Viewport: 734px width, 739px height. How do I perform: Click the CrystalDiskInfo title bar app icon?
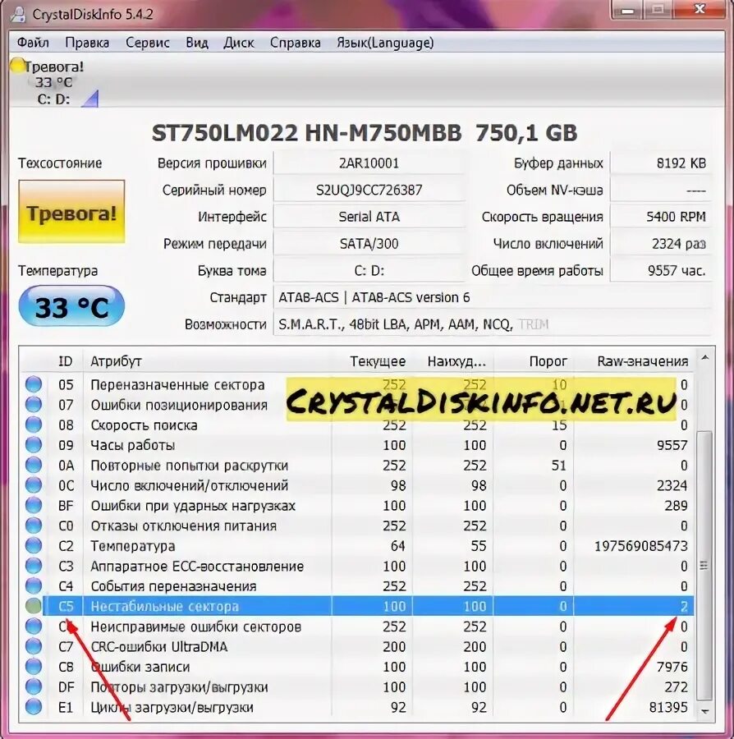[x=18, y=14]
